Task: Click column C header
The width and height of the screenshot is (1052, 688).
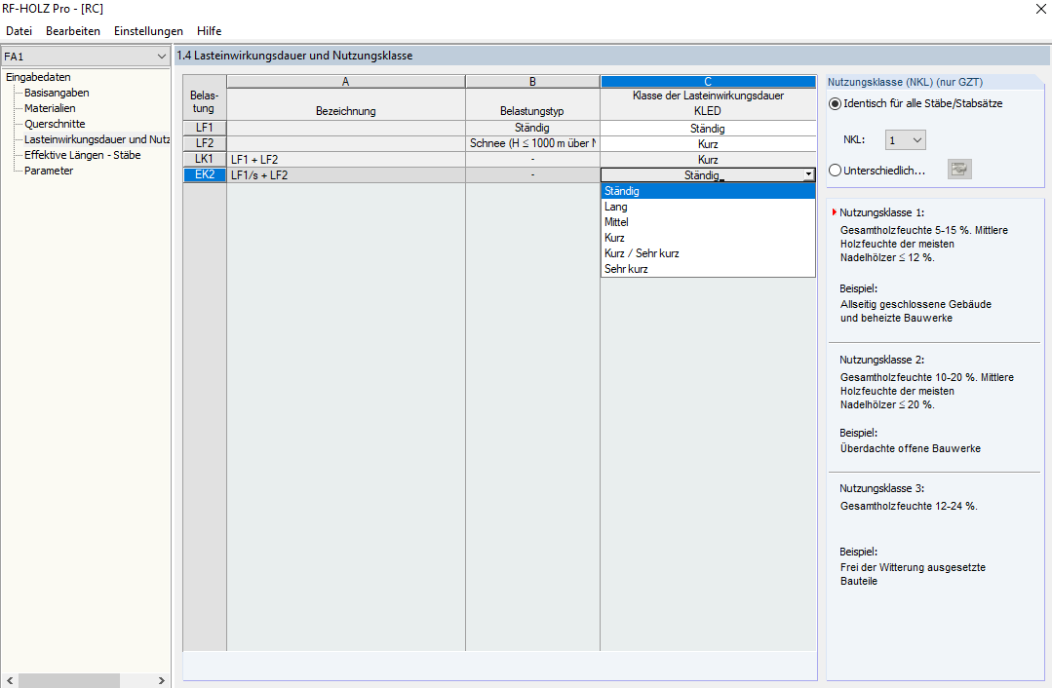Action: (708, 82)
